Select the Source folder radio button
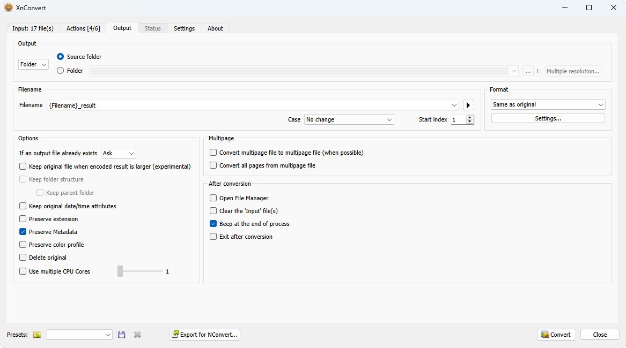626x348 pixels. pos(60,57)
